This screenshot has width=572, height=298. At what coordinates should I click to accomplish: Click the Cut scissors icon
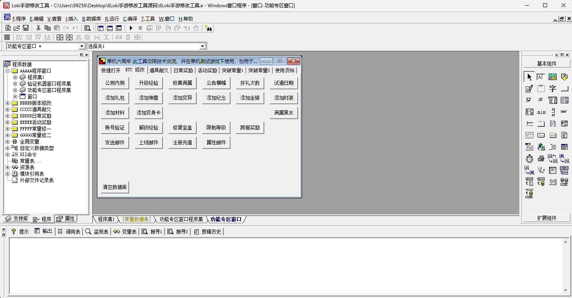(x=38, y=28)
